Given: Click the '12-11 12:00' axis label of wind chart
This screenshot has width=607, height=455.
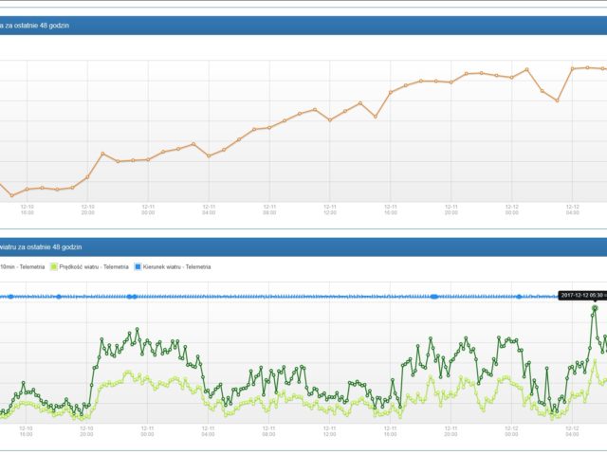Looking at the screenshot, I should coord(329,431).
